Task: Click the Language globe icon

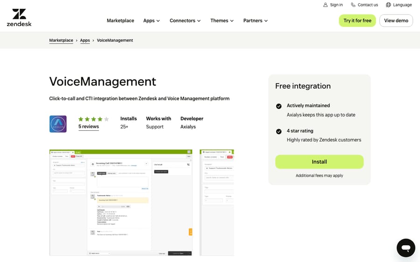Action: (388, 5)
